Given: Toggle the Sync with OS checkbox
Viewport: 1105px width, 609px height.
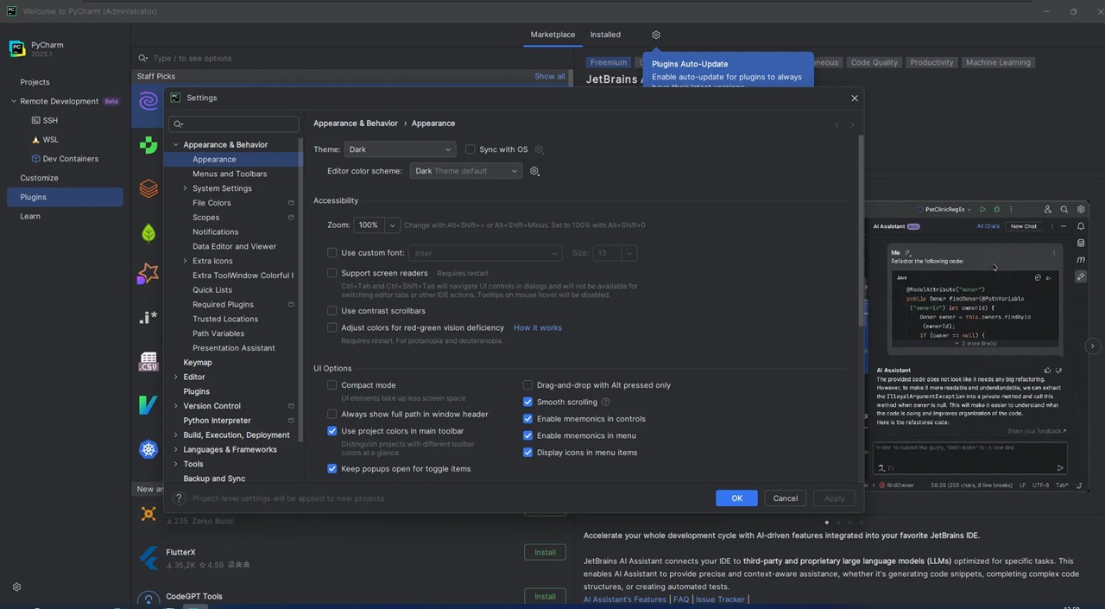Looking at the screenshot, I should click(x=470, y=149).
